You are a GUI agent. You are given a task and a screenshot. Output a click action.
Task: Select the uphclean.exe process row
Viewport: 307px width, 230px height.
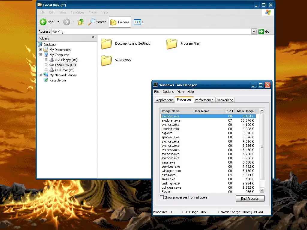click(x=208, y=187)
